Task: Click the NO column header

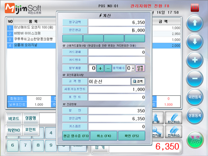Action: (10, 22)
